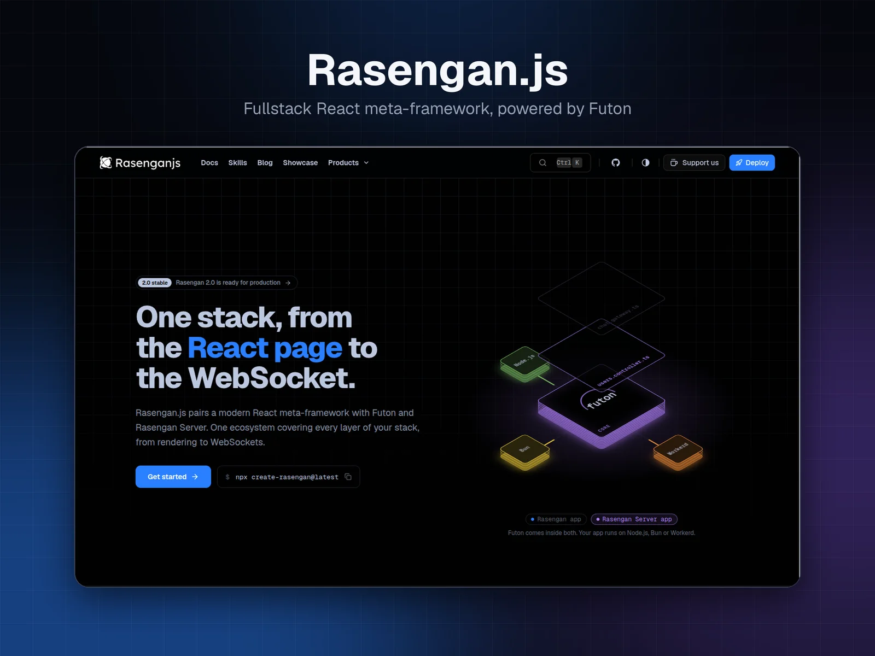Expand the Products dropdown menu
This screenshot has height=656, width=875.
[x=348, y=162]
